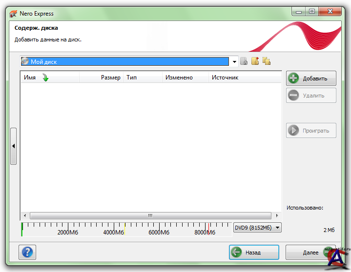Image resolution: width=351 pixels, height=272 pixels.
Task: Click the green sort arrow beside Имя
Action: [45, 78]
